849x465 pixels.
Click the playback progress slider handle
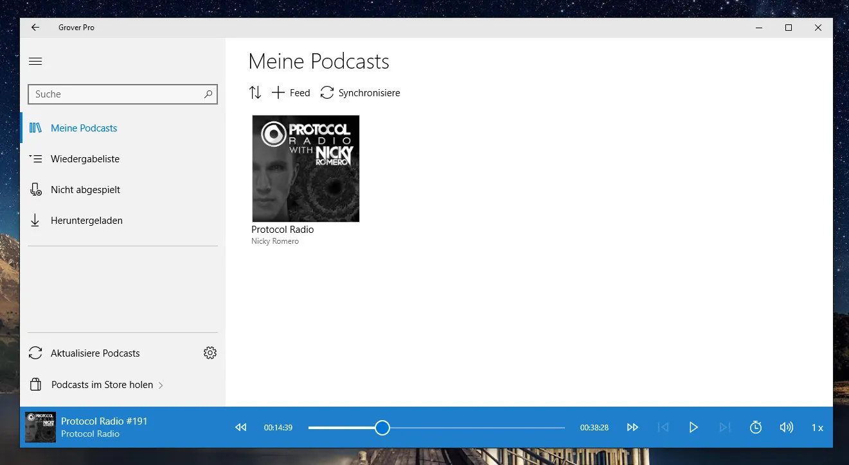point(382,428)
